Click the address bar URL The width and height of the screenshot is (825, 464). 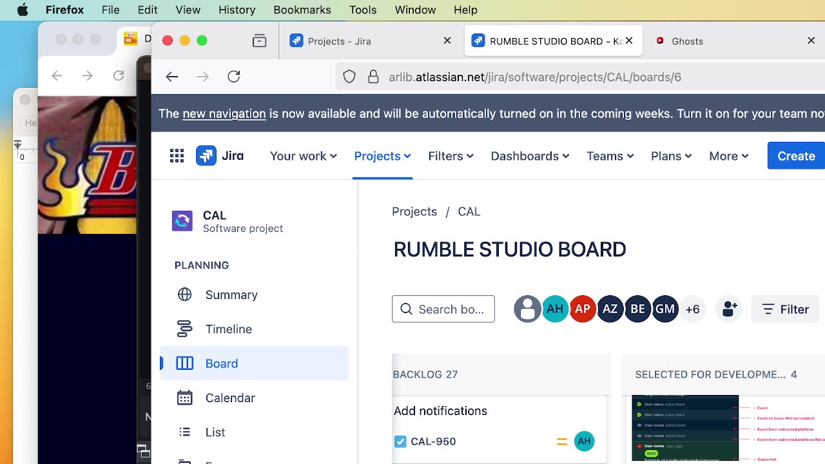coord(535,77)
